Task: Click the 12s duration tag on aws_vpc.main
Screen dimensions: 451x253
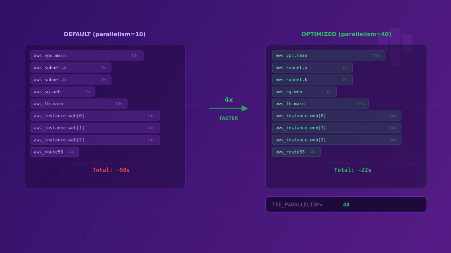Action: coord(134,55)
